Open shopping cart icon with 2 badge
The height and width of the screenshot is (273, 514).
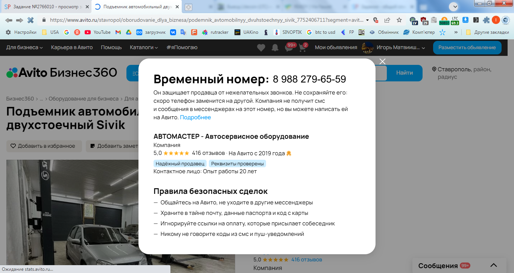tap(303, 47)
